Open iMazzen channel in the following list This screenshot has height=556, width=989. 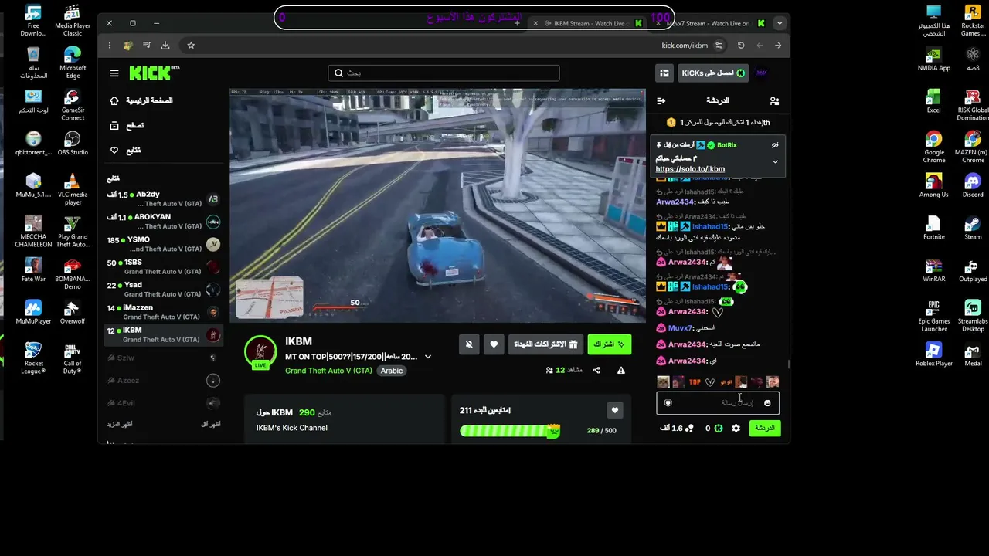pyautogui.click(x=164, y=312)
